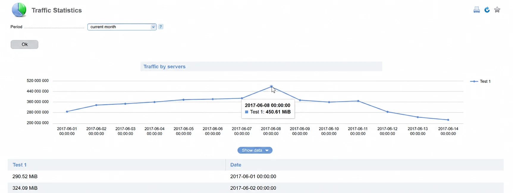Select the 290.52 MiB table cell

click(x=117, y=176)
